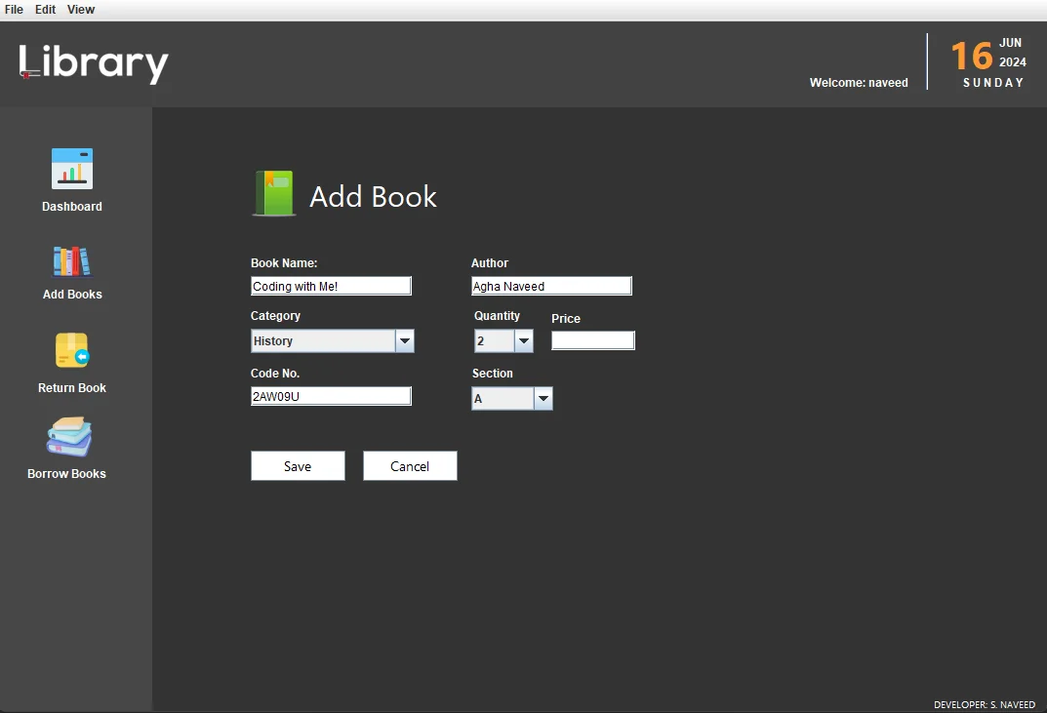The width and height of the screenshot is (1047, 713).
Task: Click into the Code No. field
Action: click(331, 396)
